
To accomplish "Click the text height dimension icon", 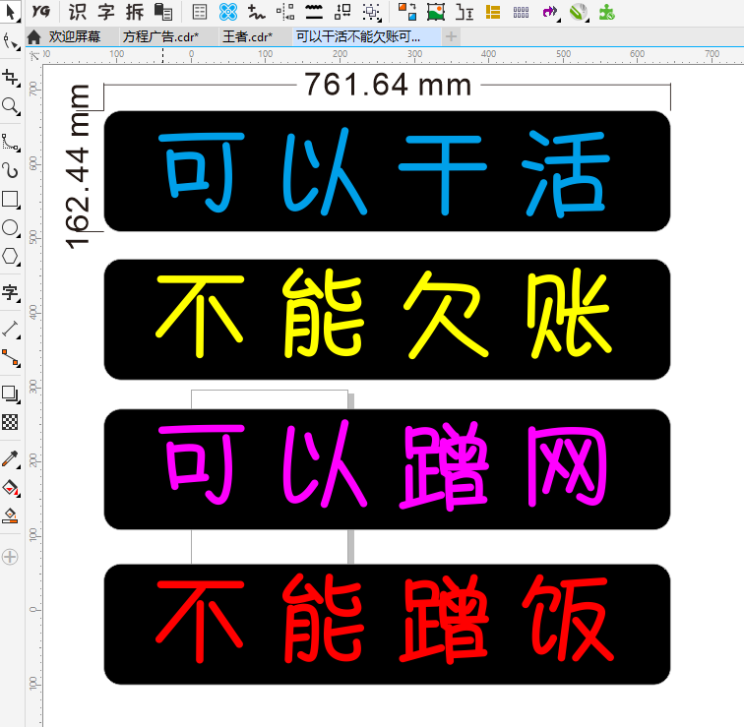I will coord(465,12).
